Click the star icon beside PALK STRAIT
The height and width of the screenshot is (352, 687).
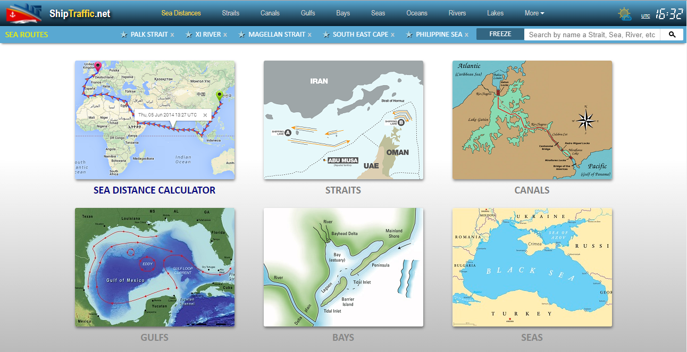click(123, 34)
